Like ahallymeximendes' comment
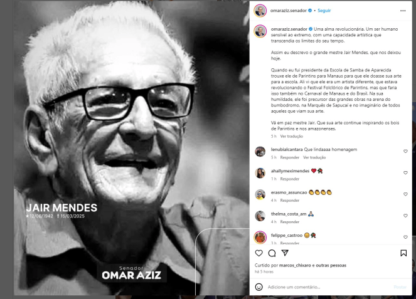This screenshot has width=416, height=299. point(405,172)
